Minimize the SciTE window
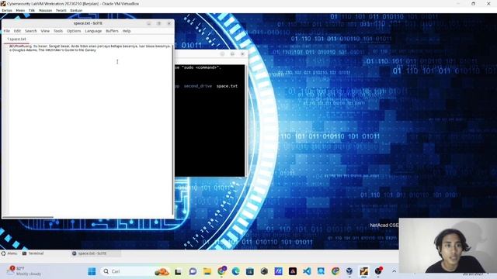 pyautogui.click(x=148, y=23)
